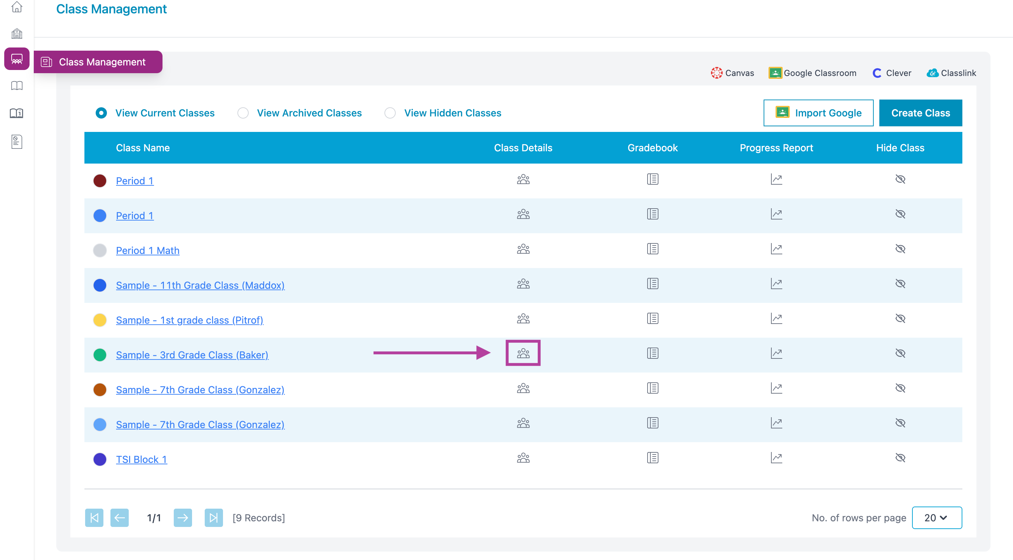
Task: Open TSI Block 1 class link
Action: coord(141,459)
